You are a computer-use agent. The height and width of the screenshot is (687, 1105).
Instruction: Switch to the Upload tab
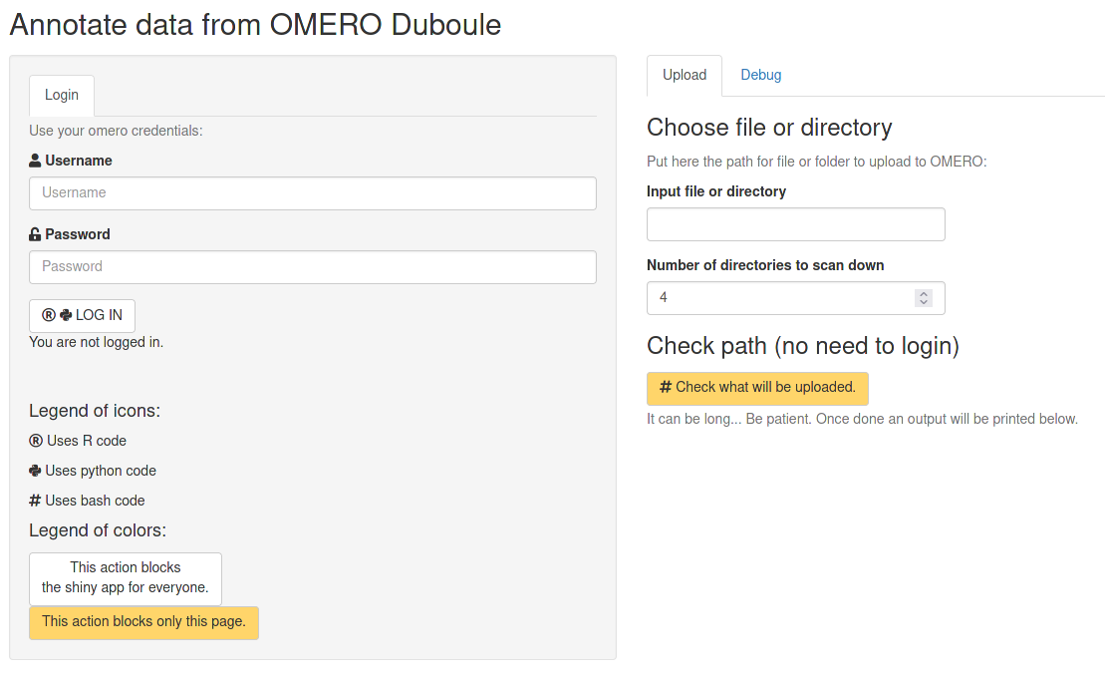point(685,76)
